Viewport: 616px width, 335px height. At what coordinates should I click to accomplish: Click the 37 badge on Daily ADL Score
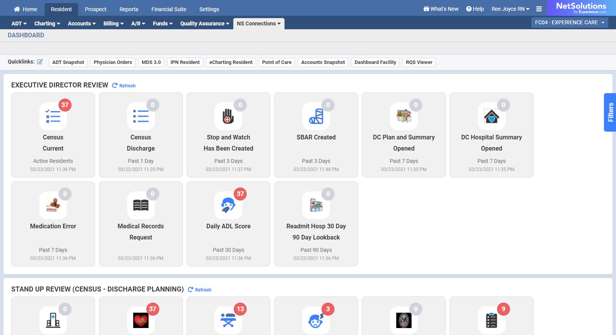240,194
